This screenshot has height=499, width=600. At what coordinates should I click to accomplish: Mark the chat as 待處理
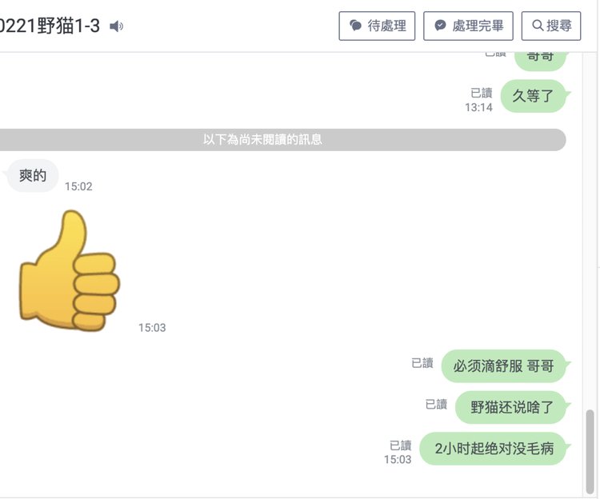[x=377, y=26]
